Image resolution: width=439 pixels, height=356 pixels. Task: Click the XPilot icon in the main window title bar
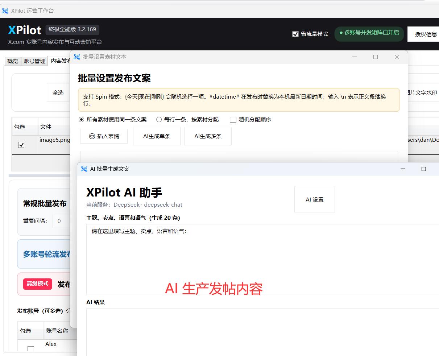pyautogui.click(x=5, y=11)
